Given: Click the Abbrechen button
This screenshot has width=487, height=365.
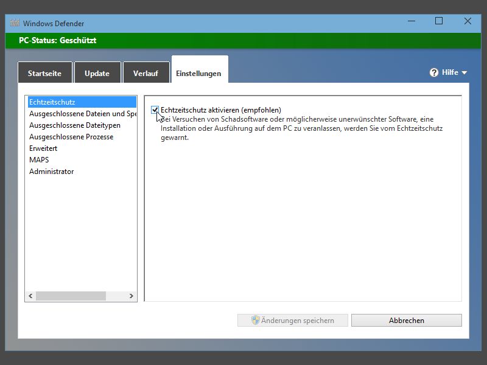Looking at the screenshot, I should click(406, 321).
